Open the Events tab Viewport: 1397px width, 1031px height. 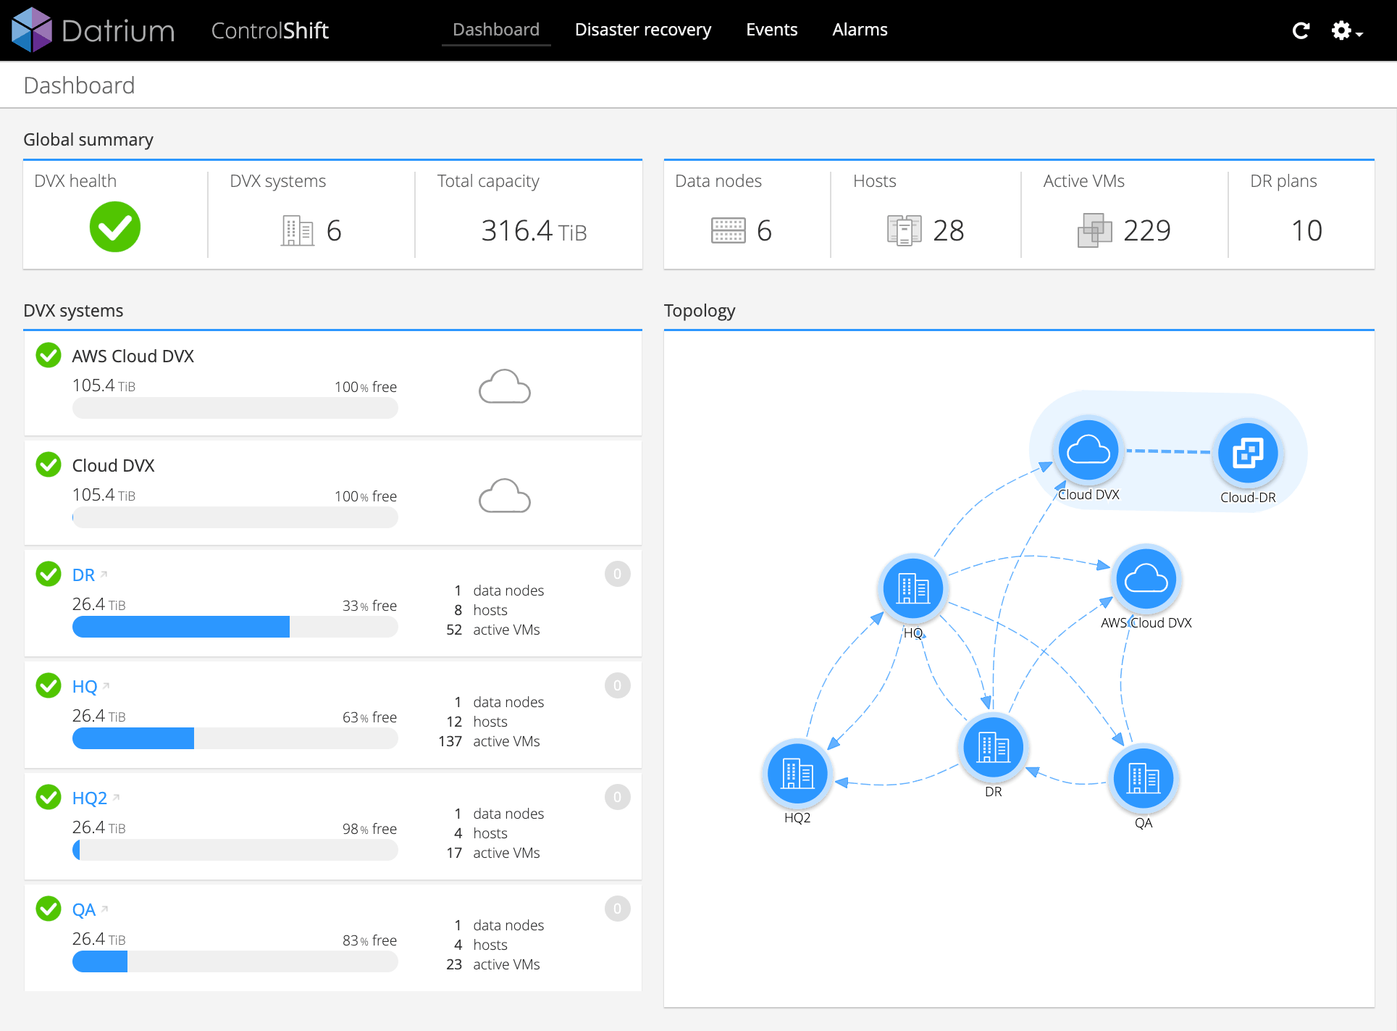coord(771,30)
